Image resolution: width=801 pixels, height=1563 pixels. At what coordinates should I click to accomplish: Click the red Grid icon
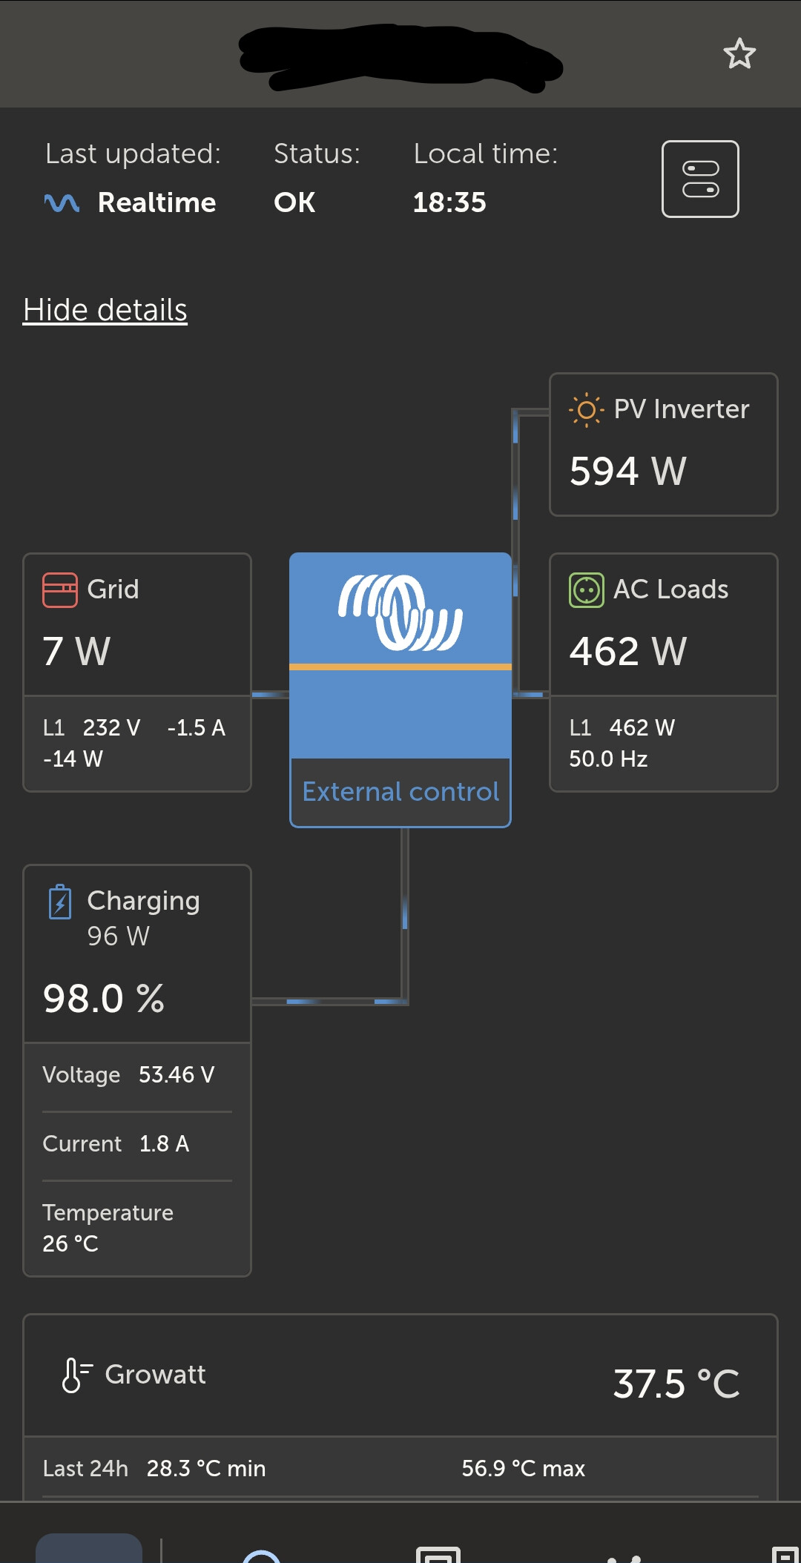pyautogui.click(x=60, y=590)
